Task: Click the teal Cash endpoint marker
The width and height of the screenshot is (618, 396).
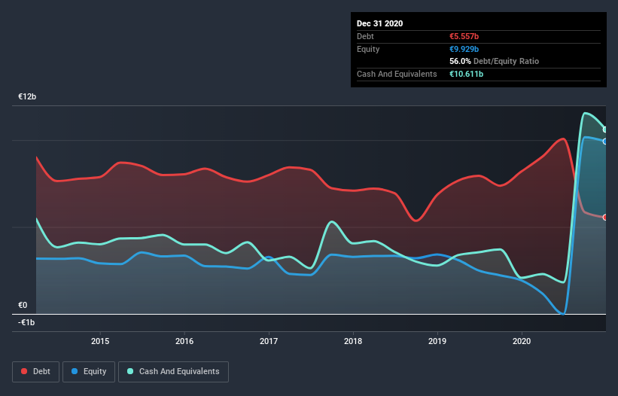Action: coord(605,129)
